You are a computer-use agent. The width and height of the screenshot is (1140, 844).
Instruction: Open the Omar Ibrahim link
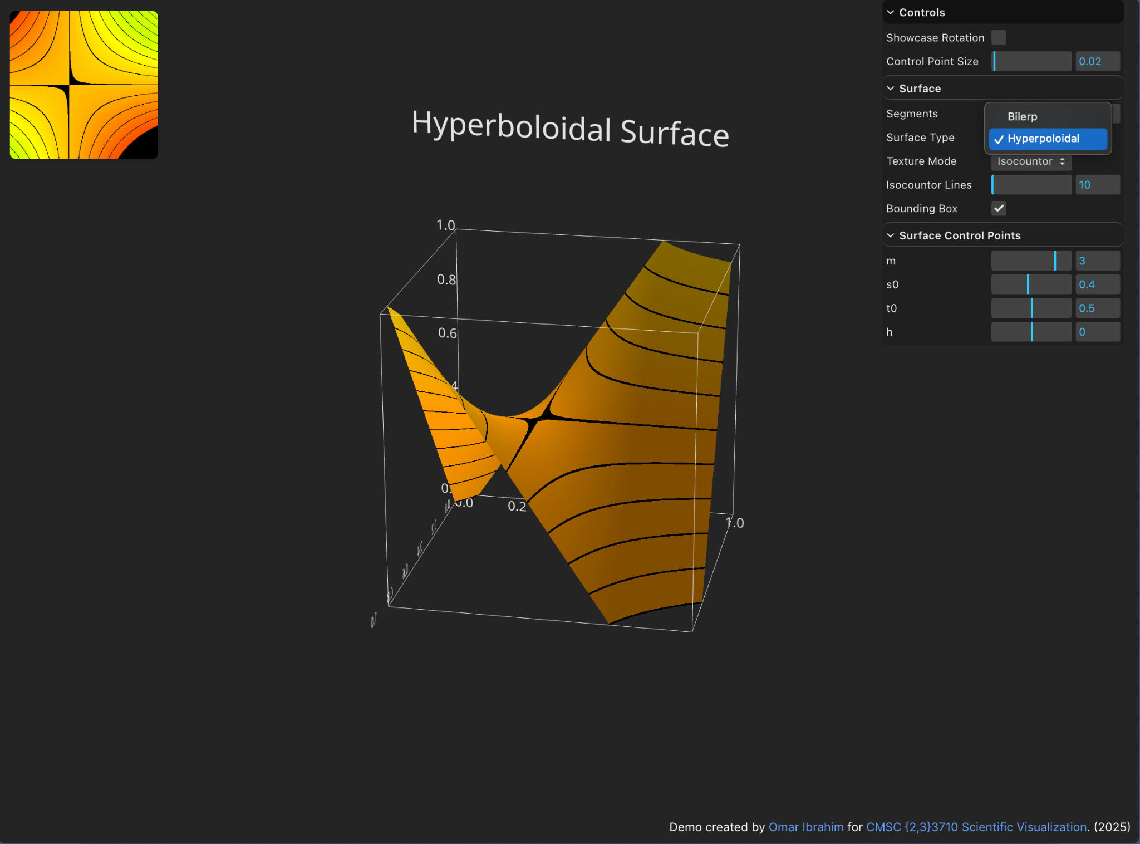[x=805, y=827]
